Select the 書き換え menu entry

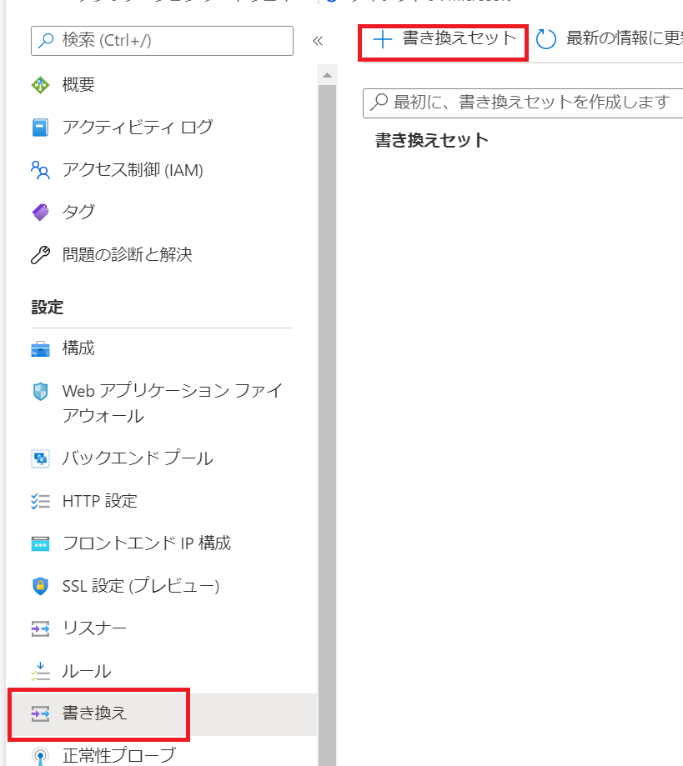click(x=161, y=713)
